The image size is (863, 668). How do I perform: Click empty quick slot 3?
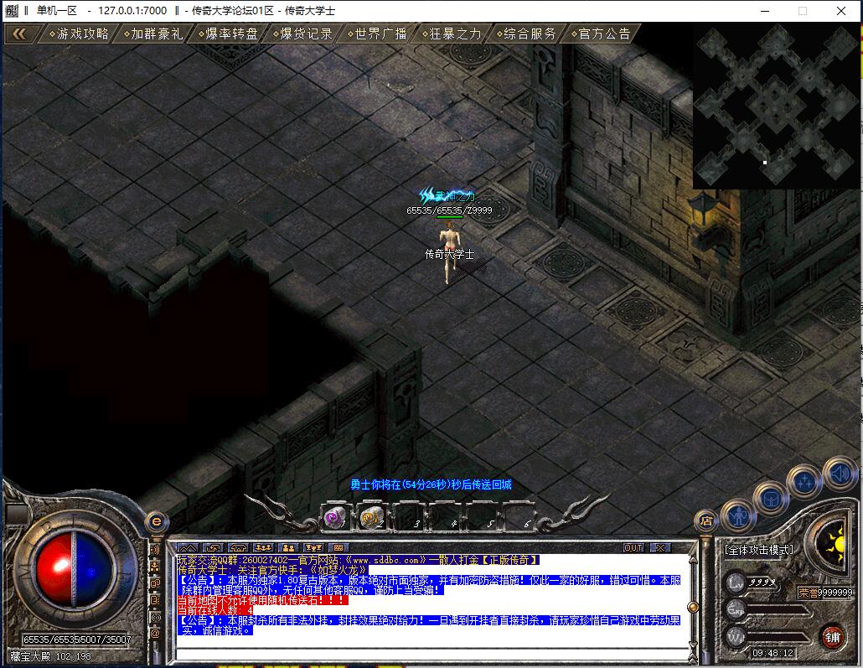coord(407,518)
